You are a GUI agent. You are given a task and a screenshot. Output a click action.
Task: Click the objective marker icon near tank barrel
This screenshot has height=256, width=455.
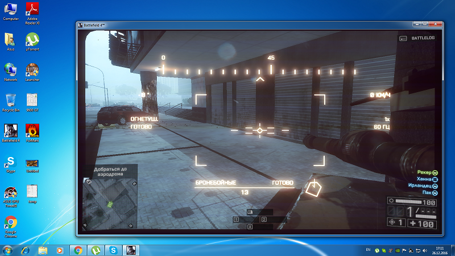[313, 188]
